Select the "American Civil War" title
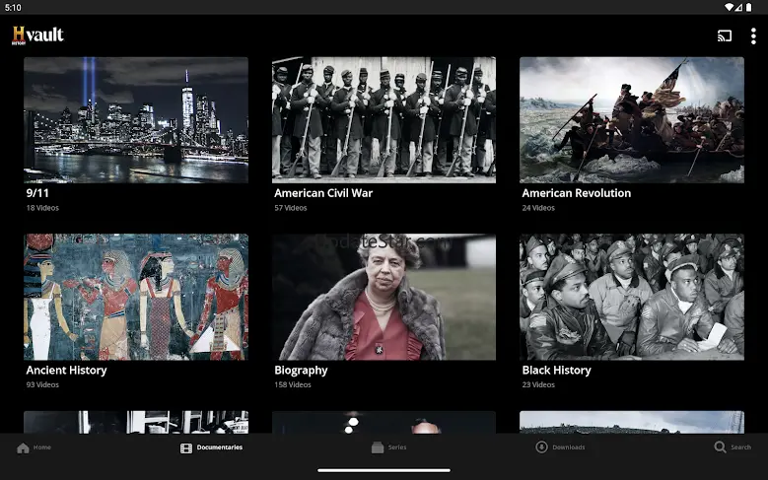The image size is (768, 480). pos(323,193)
